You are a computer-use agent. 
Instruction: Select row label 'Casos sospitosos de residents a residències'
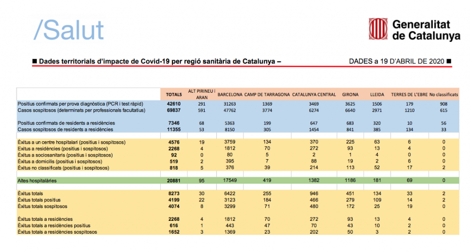pos(65,129)
